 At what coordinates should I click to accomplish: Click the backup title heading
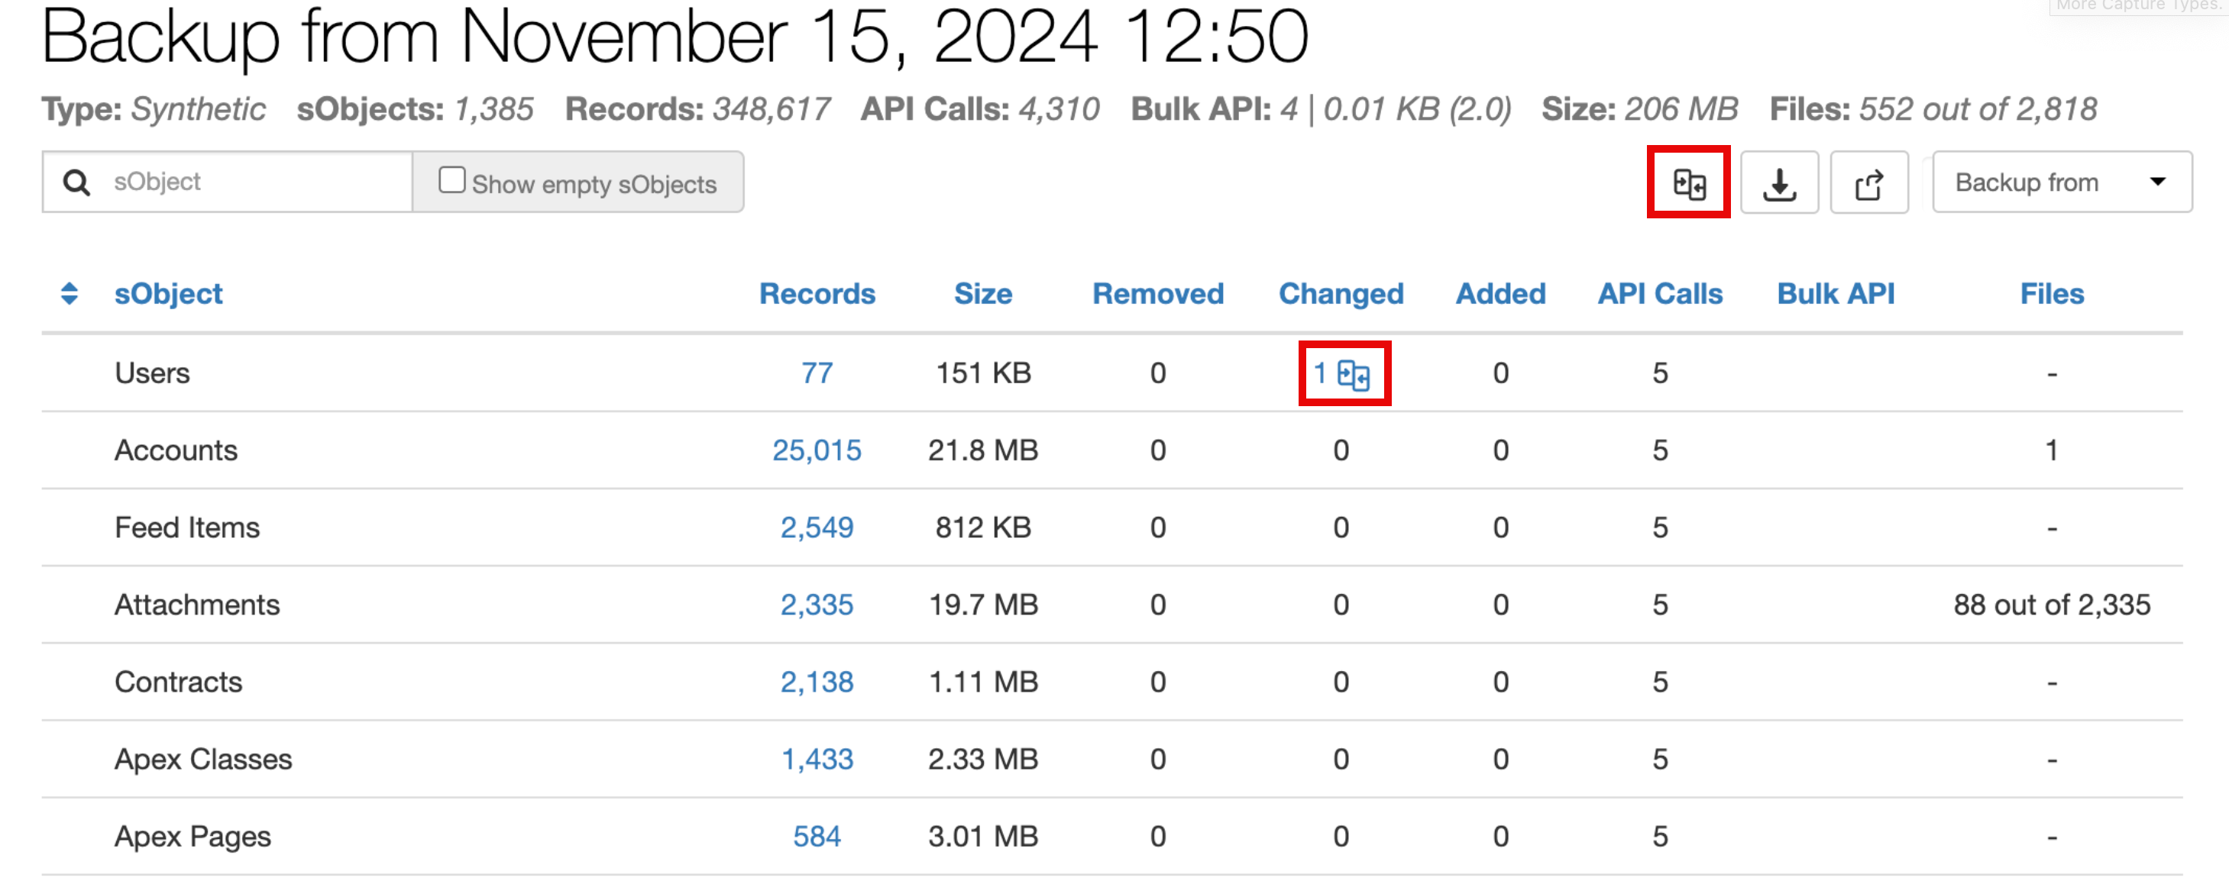(675, 37)
